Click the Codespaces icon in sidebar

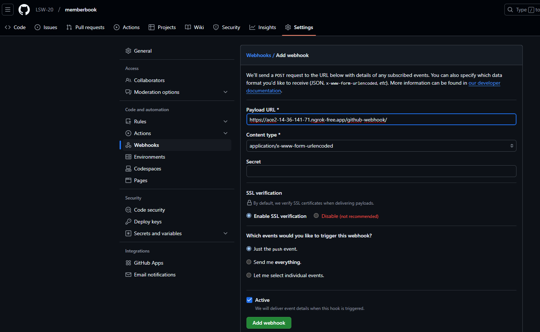pyautogui.click(x=128, y=169)
